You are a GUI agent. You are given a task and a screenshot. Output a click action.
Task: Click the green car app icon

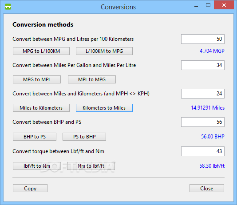point(8,7)
